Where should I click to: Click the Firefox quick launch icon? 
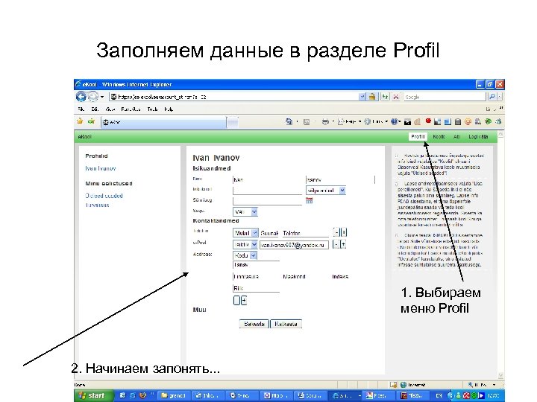click(142, 395)
